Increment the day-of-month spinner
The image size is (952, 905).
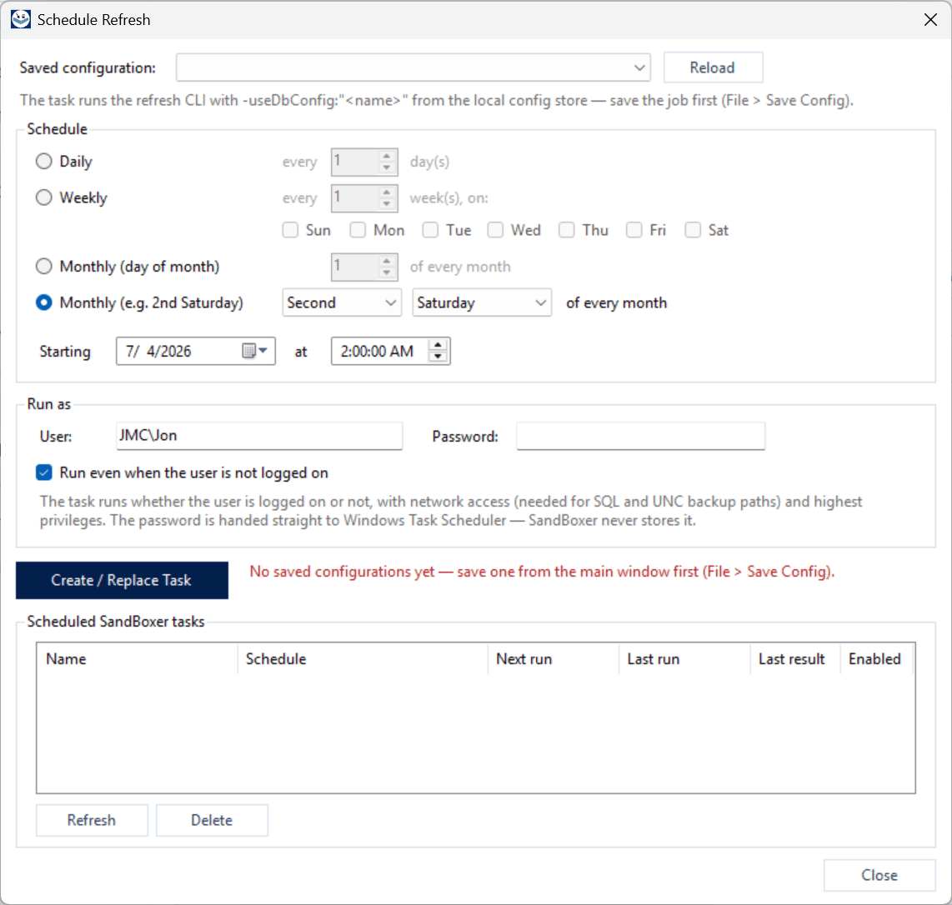point(387,261)
